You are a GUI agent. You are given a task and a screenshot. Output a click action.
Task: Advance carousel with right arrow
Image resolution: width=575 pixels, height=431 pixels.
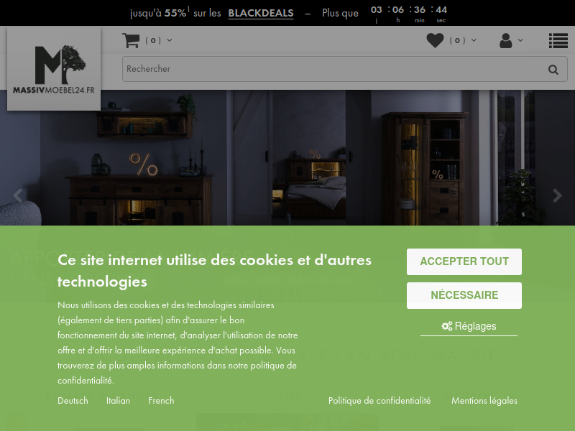[x=557, y=195]
